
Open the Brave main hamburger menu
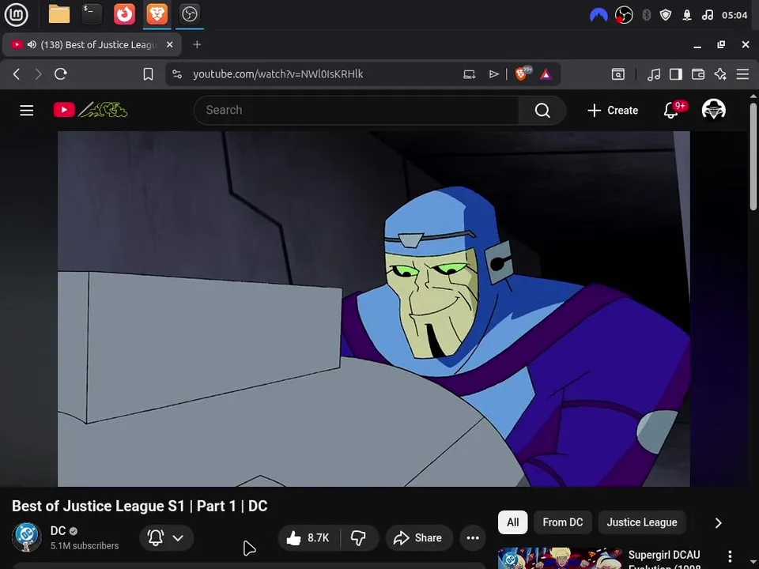click(742, 74)
